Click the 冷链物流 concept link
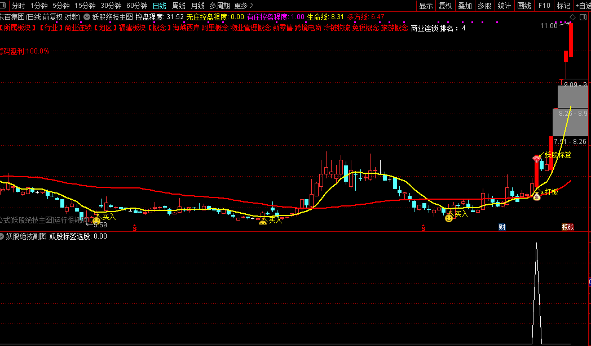Screen dimensions: 591x346 coord(337,28)
